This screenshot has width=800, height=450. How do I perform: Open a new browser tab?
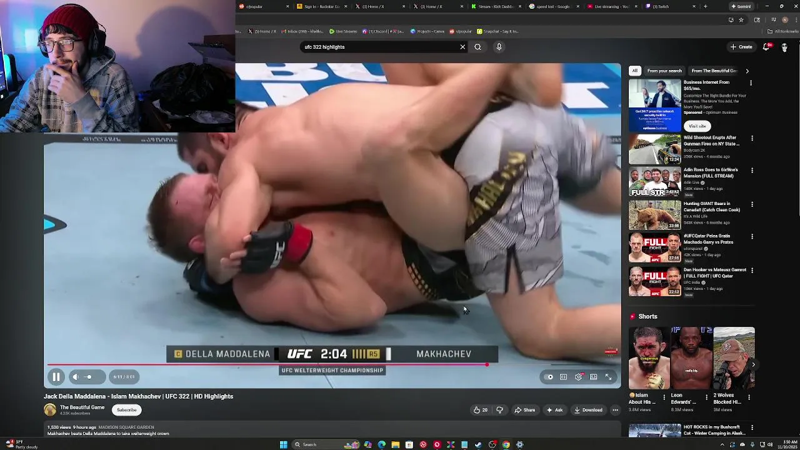click(x=705, y=6)
